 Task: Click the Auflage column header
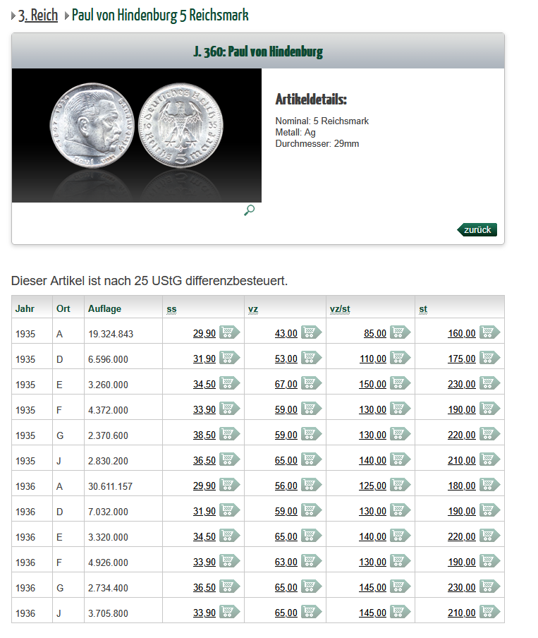104,309
